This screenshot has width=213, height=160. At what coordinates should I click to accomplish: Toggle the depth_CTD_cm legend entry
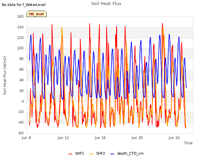(x=127, y=153)
